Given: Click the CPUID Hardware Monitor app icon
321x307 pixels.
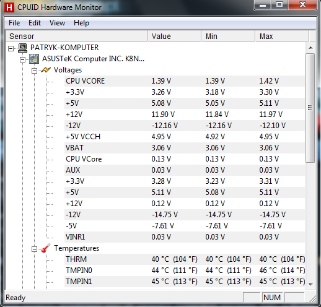Looking at the screenshot, I should point(9,7).
